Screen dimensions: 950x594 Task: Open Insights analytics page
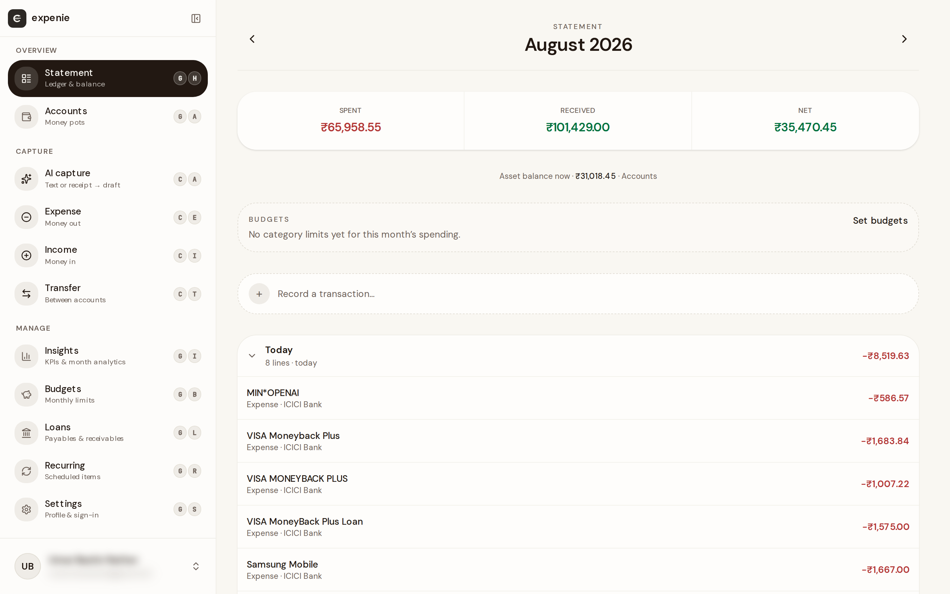(108, 356)
